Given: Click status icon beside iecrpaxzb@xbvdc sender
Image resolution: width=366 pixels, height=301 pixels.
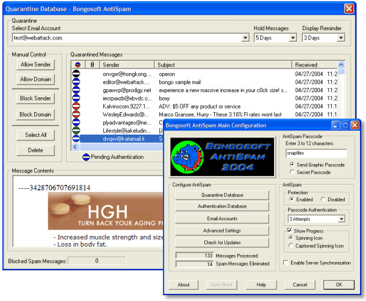Looking at the screenshot, I should coord(76,98).
